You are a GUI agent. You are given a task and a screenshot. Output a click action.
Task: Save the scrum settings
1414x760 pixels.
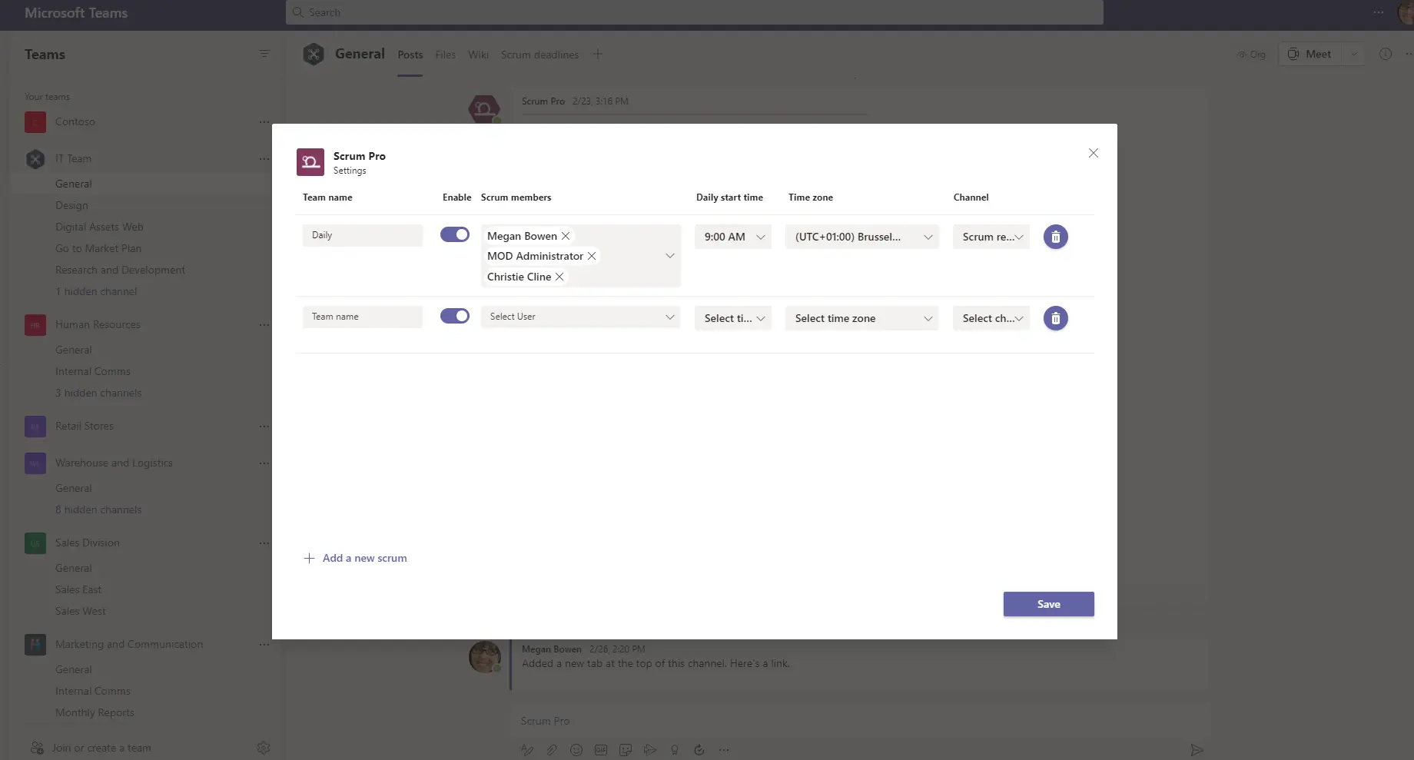(1048, 604)
